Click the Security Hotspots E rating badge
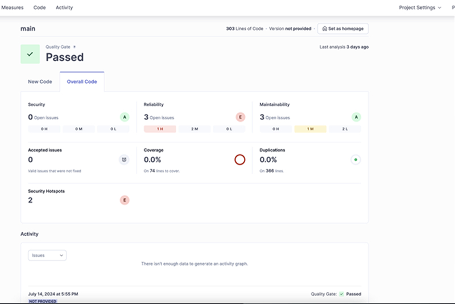The image size is (455, 304). click(124, 200)
